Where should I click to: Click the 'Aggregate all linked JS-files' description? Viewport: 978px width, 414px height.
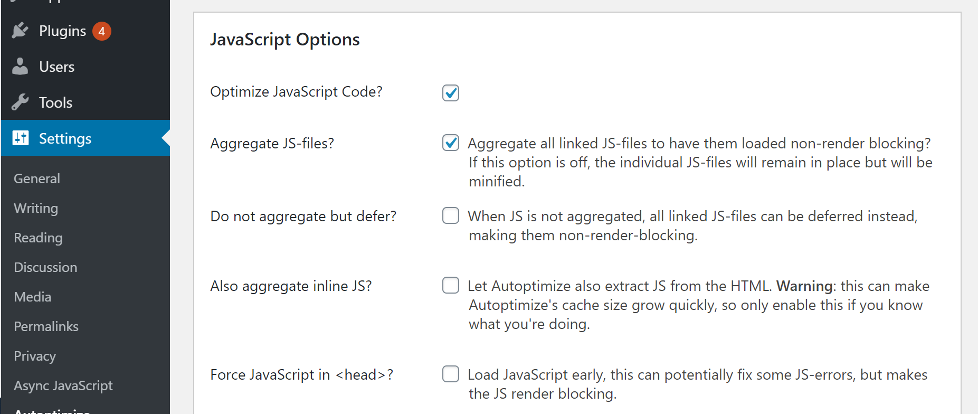[700, 163]
